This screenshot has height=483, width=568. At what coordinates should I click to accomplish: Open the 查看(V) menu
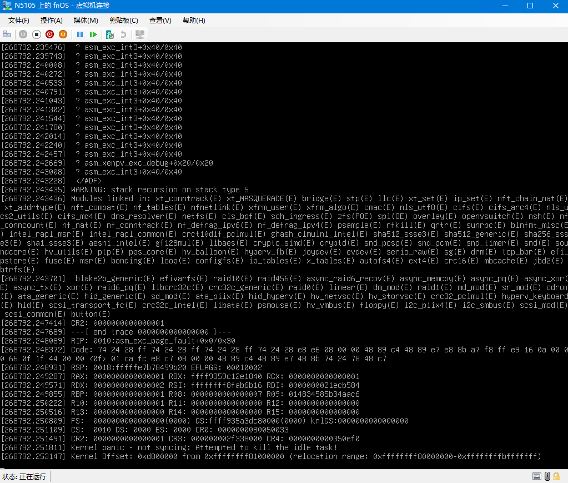[x=160, y=21]
